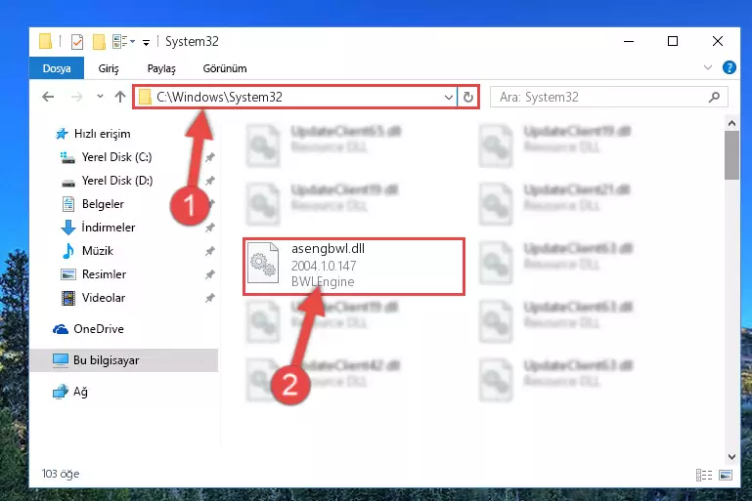Click the pin icon next to Videolar

coord(209,298)
